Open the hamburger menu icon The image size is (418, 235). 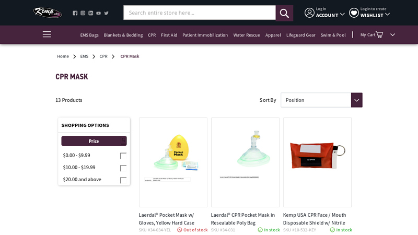[x=47, y=34]
